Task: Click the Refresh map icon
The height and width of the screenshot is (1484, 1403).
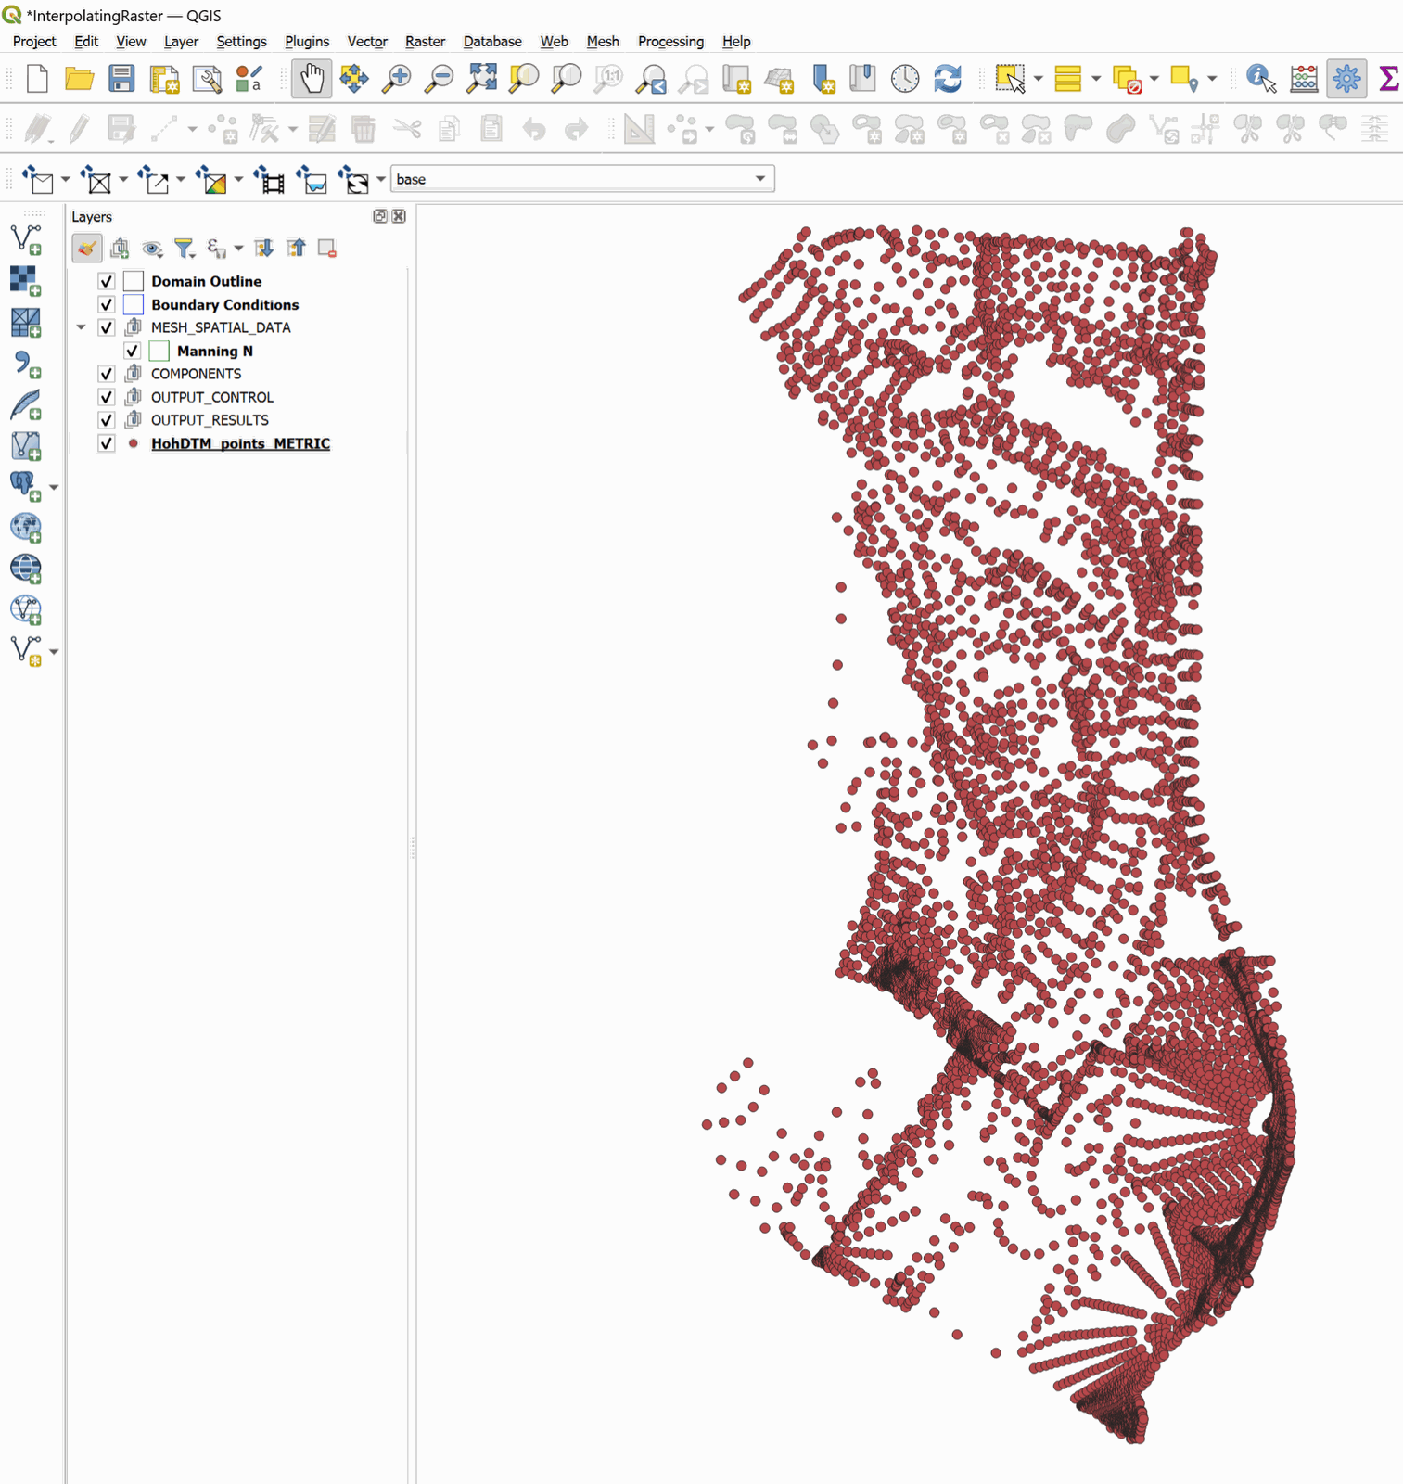Action: [x=948, y=79]
